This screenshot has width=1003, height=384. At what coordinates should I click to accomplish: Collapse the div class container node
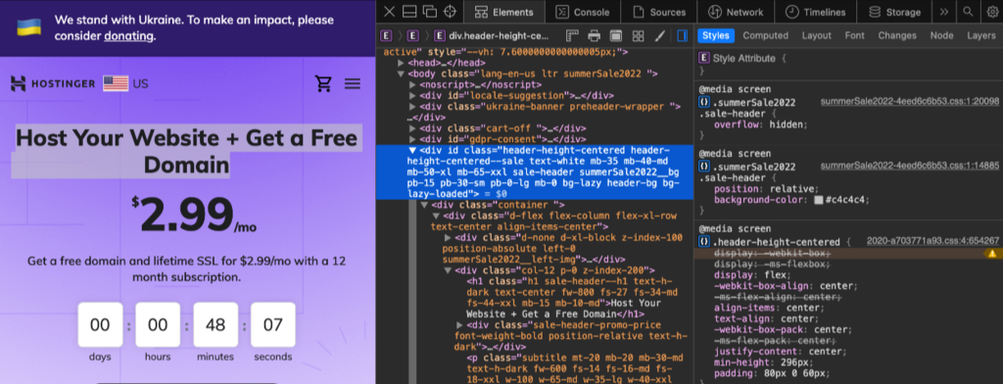pyautogui.click(x=424, y=206)
